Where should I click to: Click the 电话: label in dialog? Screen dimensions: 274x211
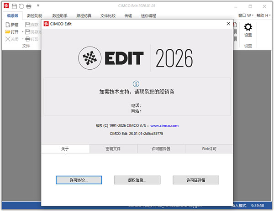(136, 105)
